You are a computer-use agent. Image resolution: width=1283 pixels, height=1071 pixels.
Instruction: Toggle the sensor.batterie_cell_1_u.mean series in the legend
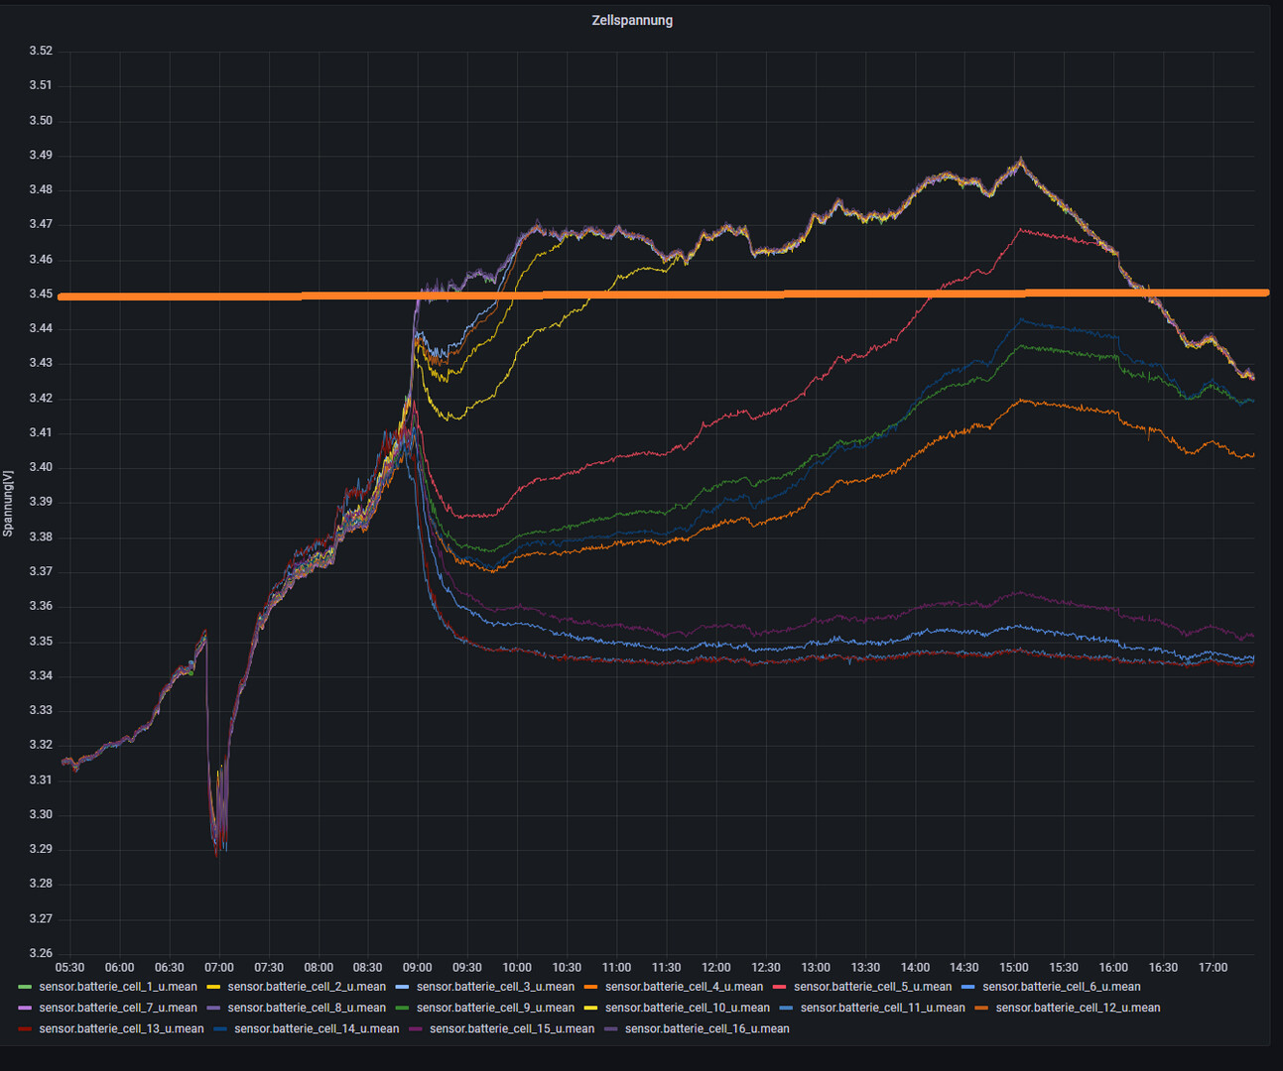click(x=118, y=987)
